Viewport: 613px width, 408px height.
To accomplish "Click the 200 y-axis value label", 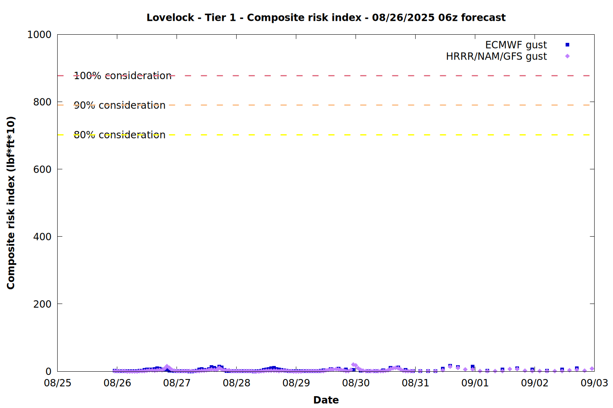I will [42, 304].
